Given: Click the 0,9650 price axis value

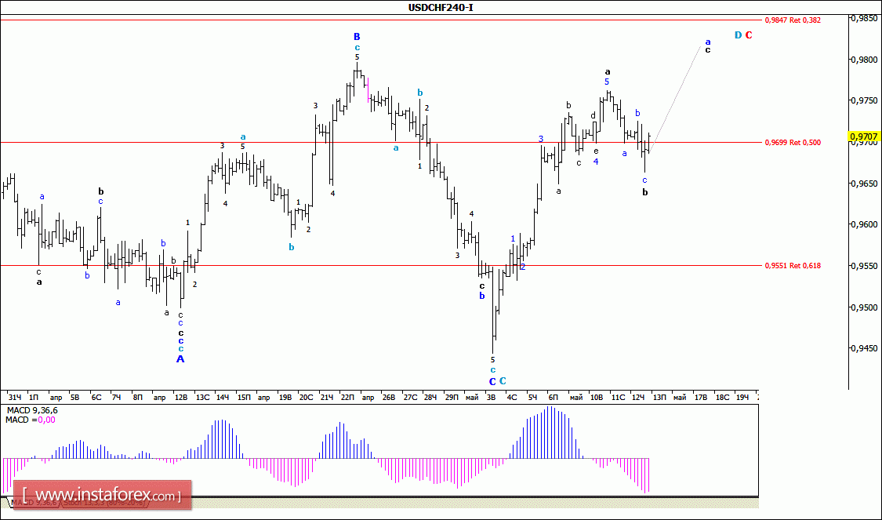Looking at the screenshot, I should 865,184.
